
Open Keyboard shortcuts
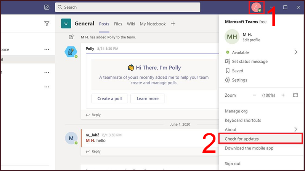click(243, 120)
